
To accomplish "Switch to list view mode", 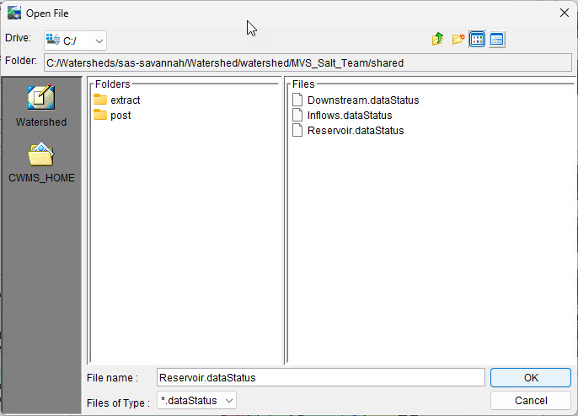I will pos(478,40).
